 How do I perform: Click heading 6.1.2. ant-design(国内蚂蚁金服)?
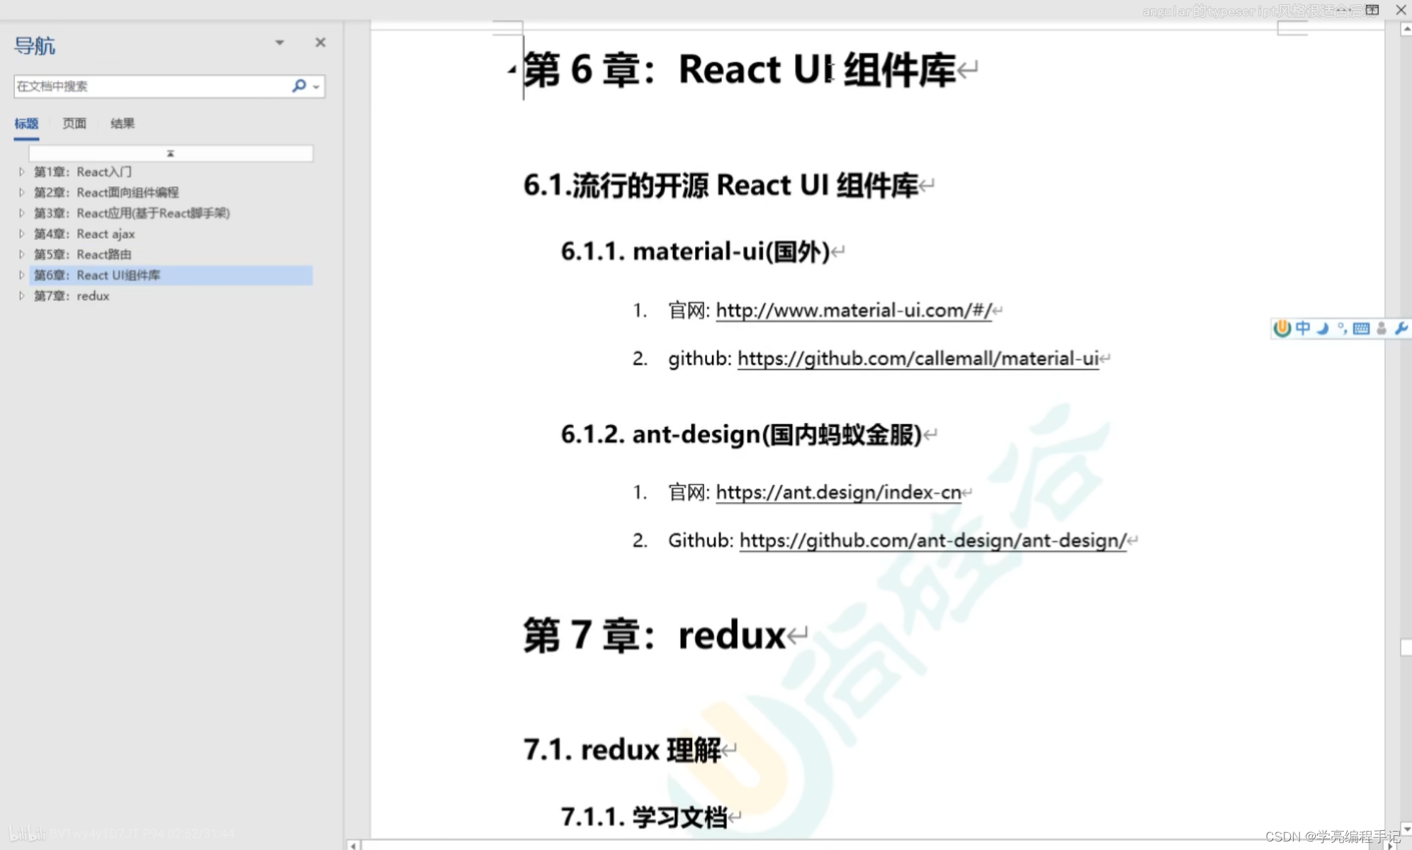pyautogui.click(x=742, y=434)
